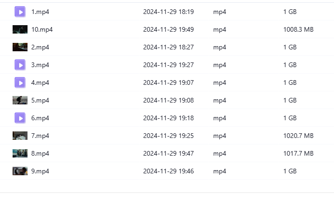Click the purple play icon for 6.mp4
Screen dimensions: 334x199
[x=20, y=118]
